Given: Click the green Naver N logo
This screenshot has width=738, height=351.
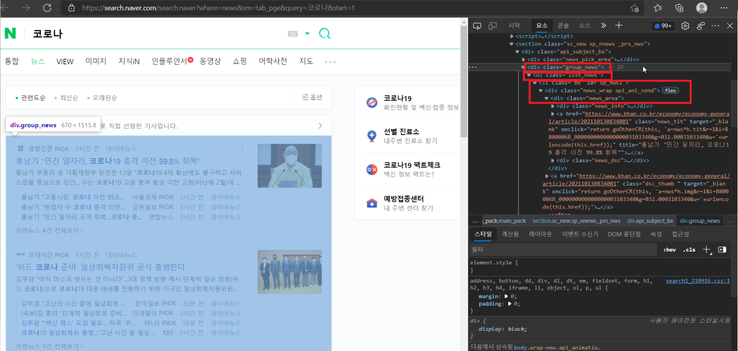Looking at the screenshot, I should [x=10, y=34].
